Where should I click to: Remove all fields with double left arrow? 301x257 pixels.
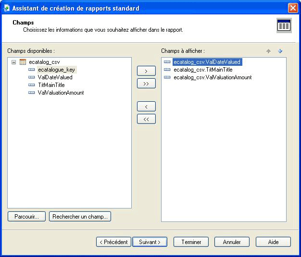[x=146, y=119]
